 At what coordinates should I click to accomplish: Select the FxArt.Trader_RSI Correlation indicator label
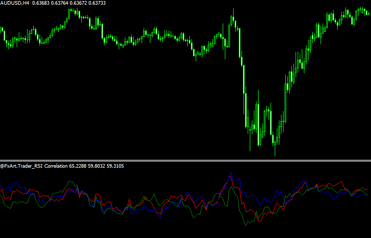tap(34, 166)
